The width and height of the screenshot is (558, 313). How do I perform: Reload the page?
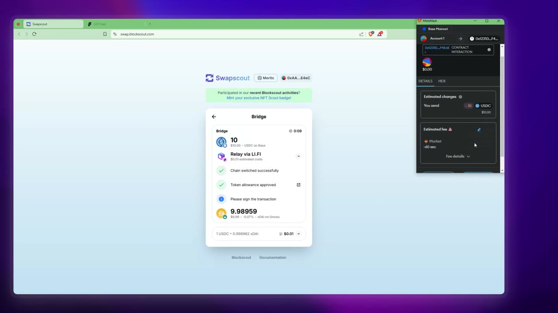34,34
